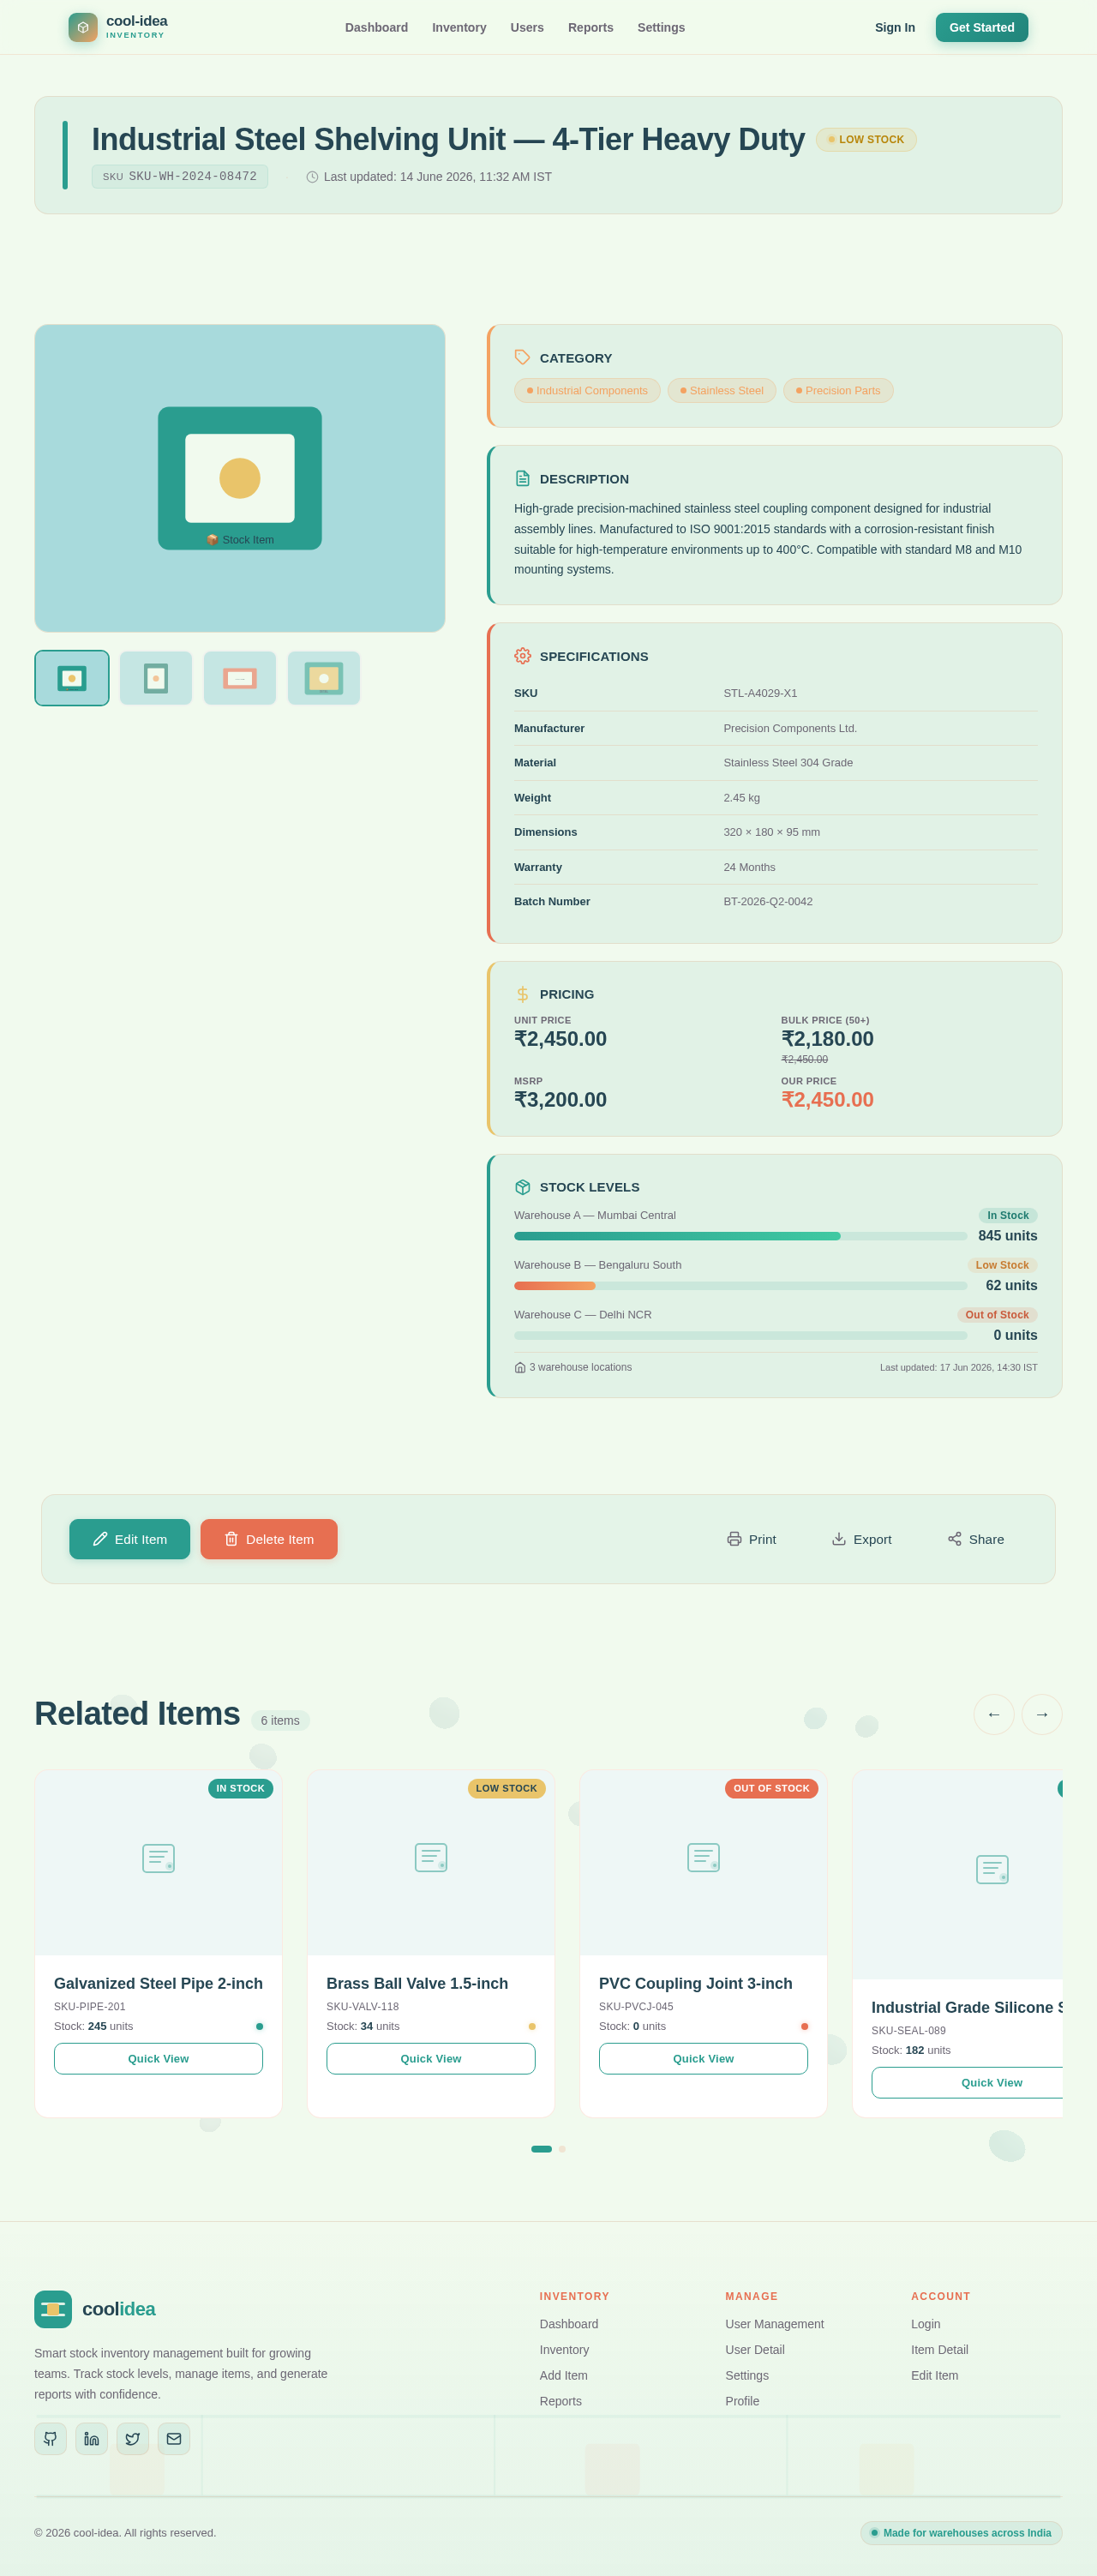Click the Category tag icon
Screen dimensions: 1097x2576
pyautogui.click(x=522, y=357)
